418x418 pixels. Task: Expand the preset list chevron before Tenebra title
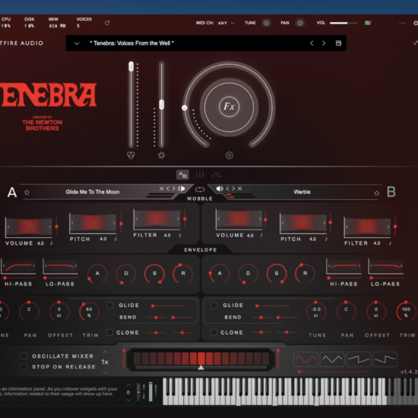coord(77,43)
